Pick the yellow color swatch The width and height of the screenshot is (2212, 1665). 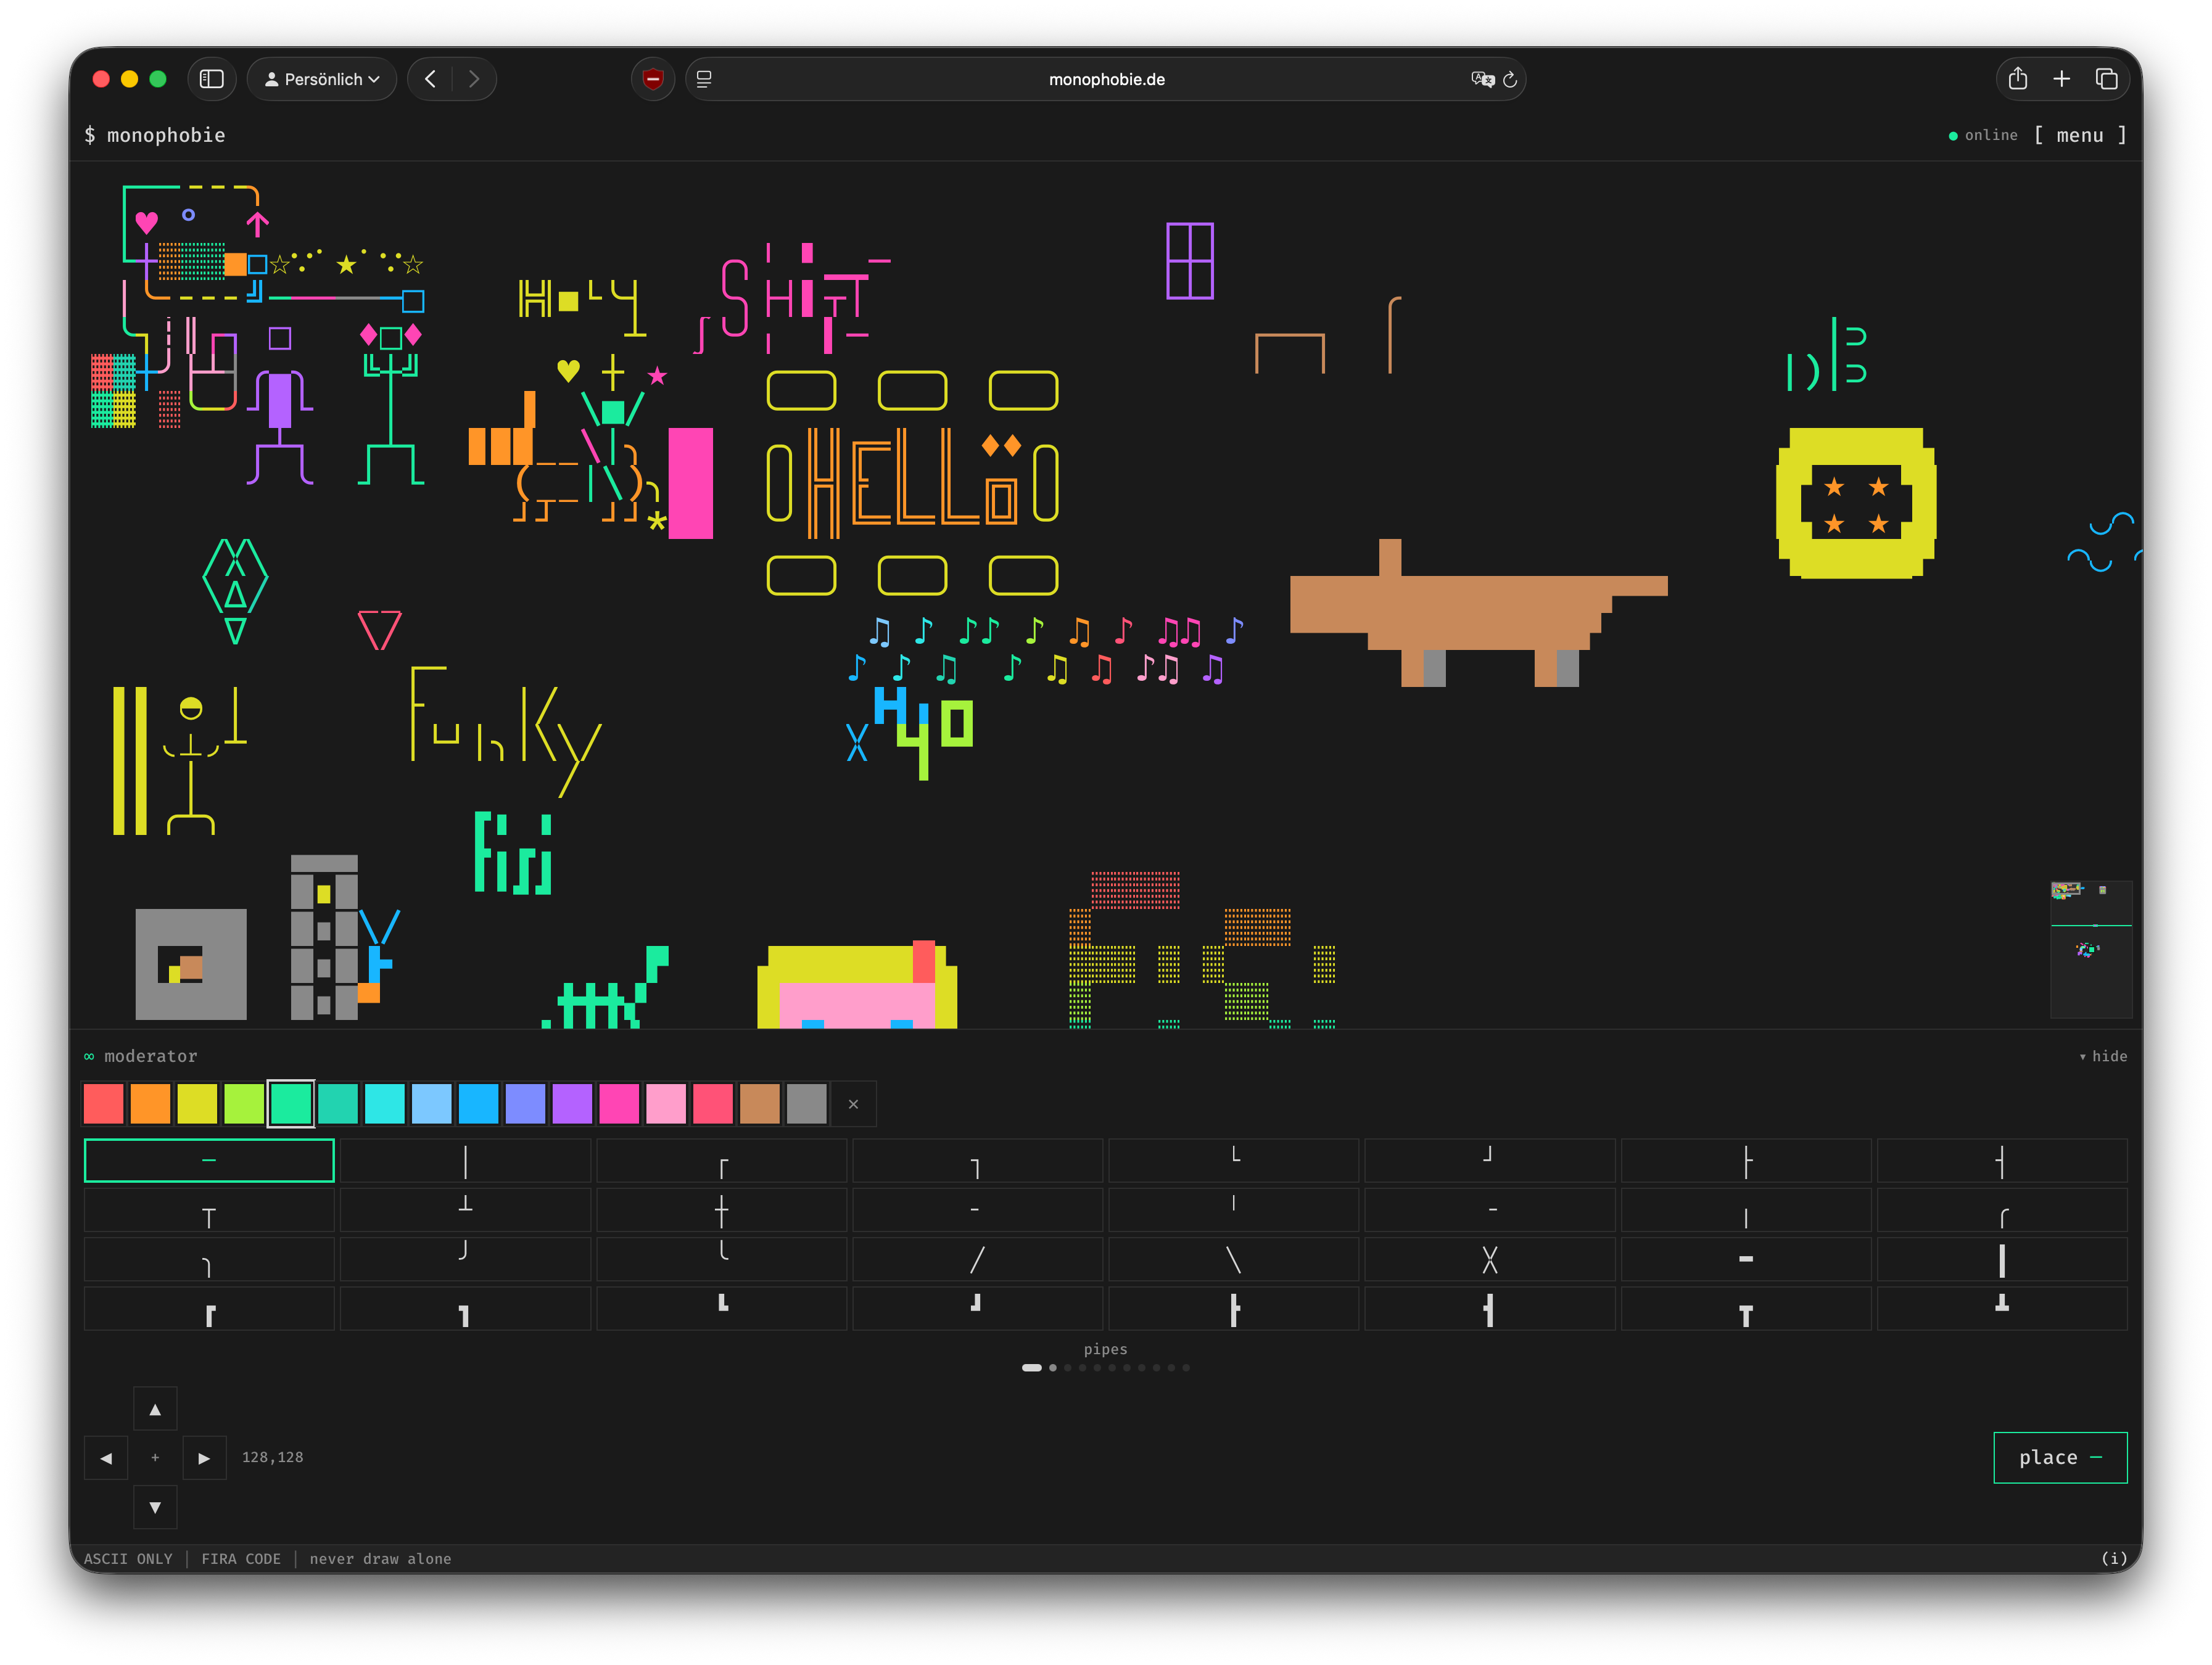point(197,1104)
